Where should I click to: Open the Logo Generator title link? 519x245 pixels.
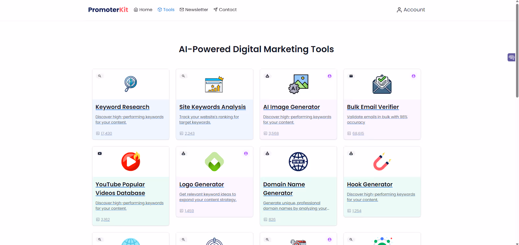pos(202,184)
